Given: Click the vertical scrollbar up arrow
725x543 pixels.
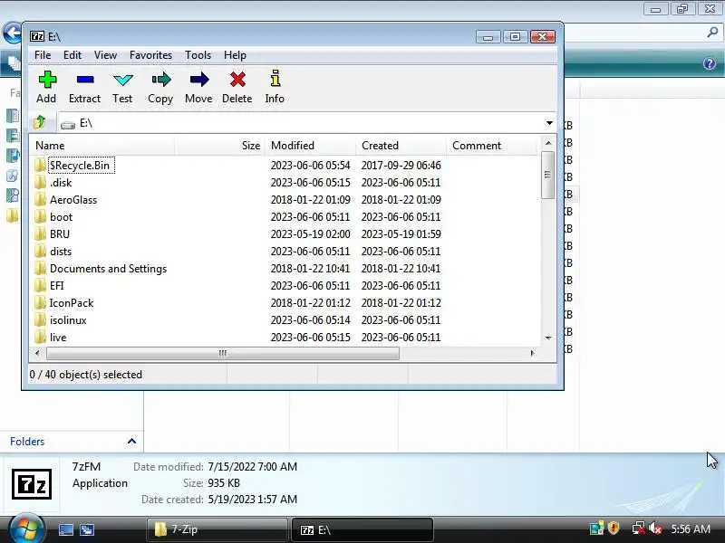Looking at the screenshot, I should tap(548, 143).
